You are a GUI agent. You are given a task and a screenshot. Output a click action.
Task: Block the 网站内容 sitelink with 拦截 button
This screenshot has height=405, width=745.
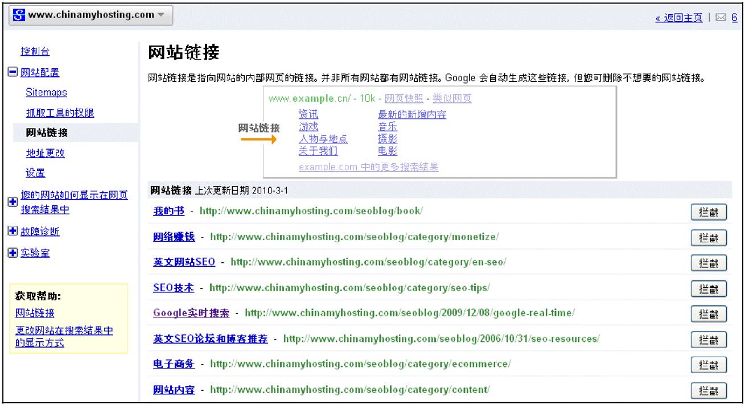tap(709, 391)
